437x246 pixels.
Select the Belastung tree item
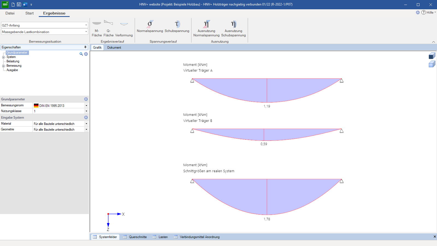point(13,61)
